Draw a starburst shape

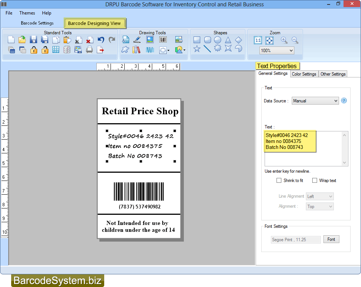click(x=218, y=48)
